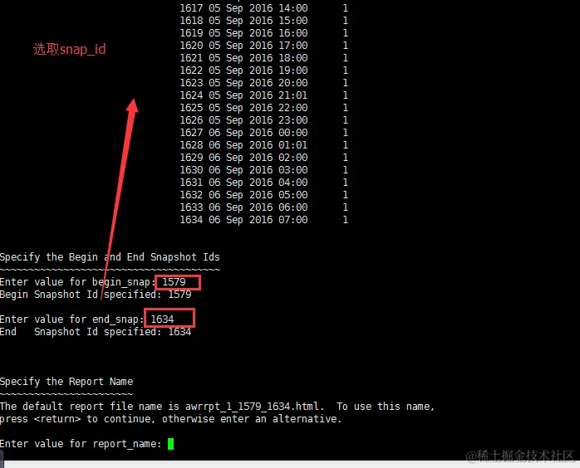Click snapshot row 1631 06 Sep 2016 04:00
This screenshot has height=468, width=580.
click(x=263, y=183)
